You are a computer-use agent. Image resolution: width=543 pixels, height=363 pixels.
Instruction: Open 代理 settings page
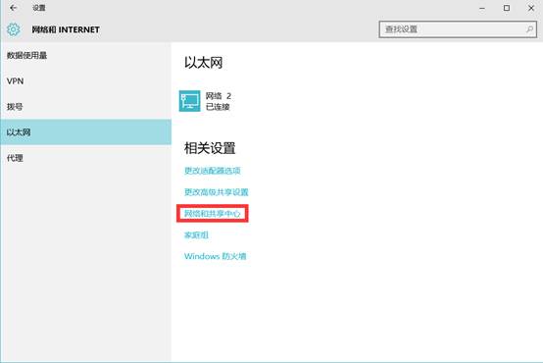[85, 158]
